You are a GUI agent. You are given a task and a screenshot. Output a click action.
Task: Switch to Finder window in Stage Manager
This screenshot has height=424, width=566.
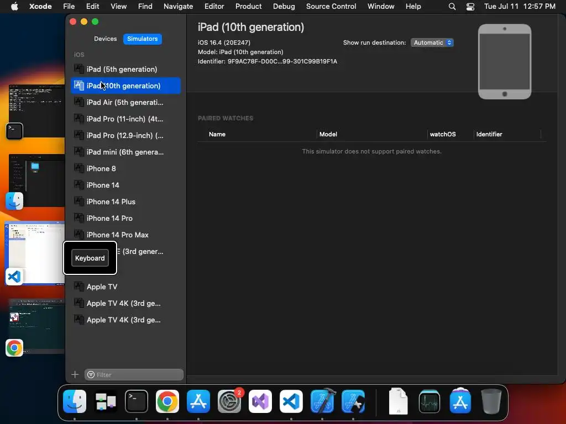pos(36,181)
